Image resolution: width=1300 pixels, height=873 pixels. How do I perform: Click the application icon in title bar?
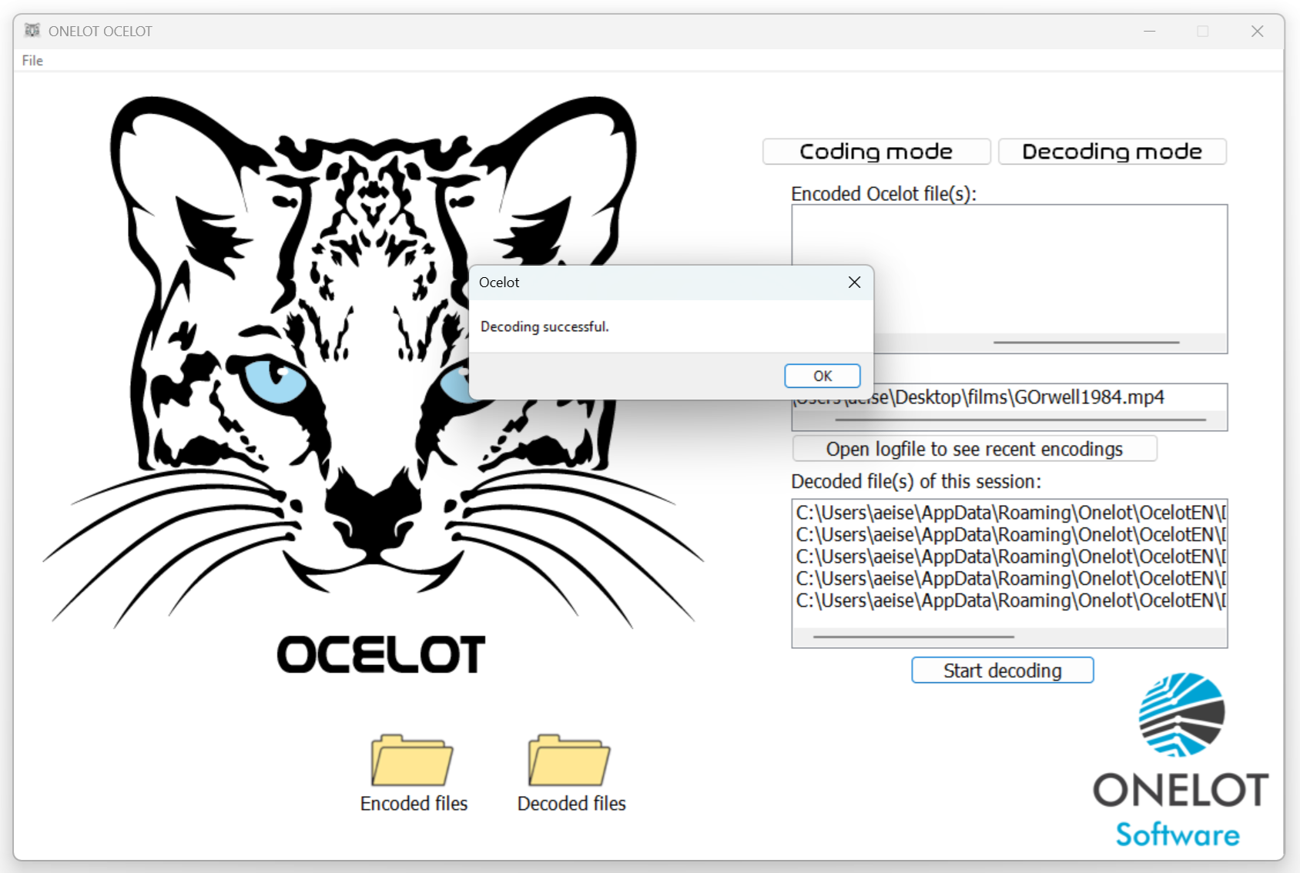click(x=32, y=30)
